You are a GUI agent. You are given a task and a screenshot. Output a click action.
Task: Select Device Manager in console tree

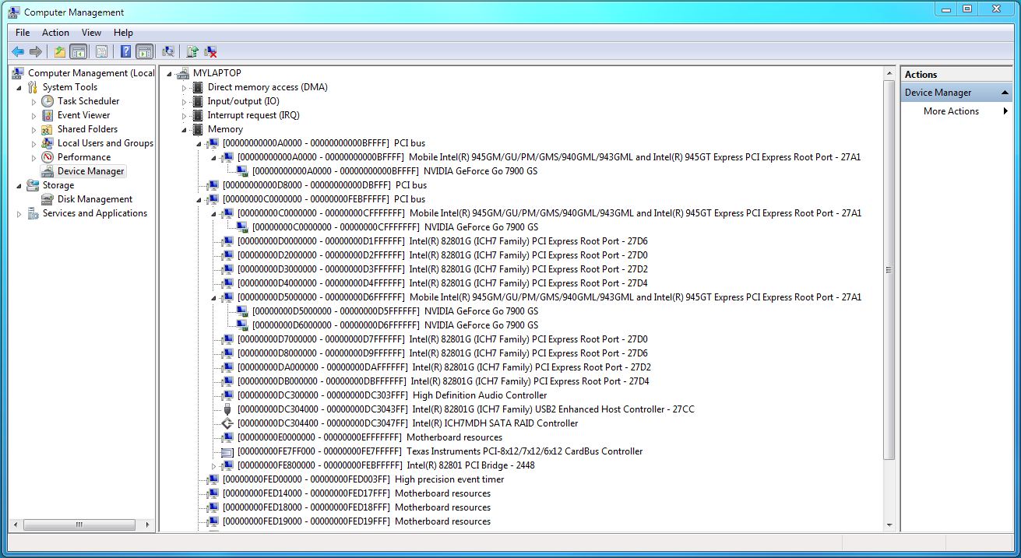(x=90, y=171)
